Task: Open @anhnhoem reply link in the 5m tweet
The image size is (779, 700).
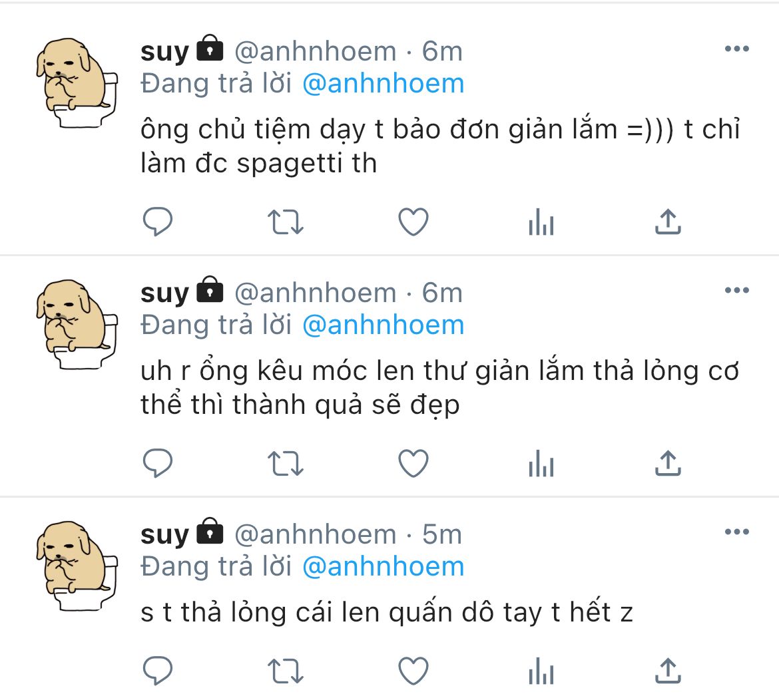Action: [x=383, y=566]
